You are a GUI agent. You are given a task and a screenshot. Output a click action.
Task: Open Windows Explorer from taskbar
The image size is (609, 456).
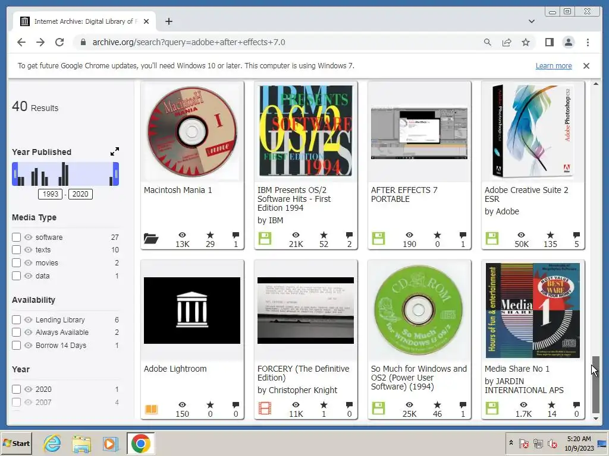(81, 443)
